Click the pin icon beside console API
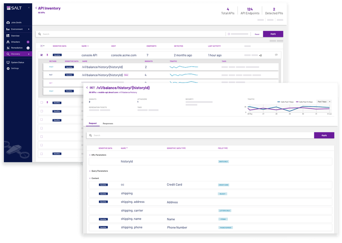 [47, 55]
